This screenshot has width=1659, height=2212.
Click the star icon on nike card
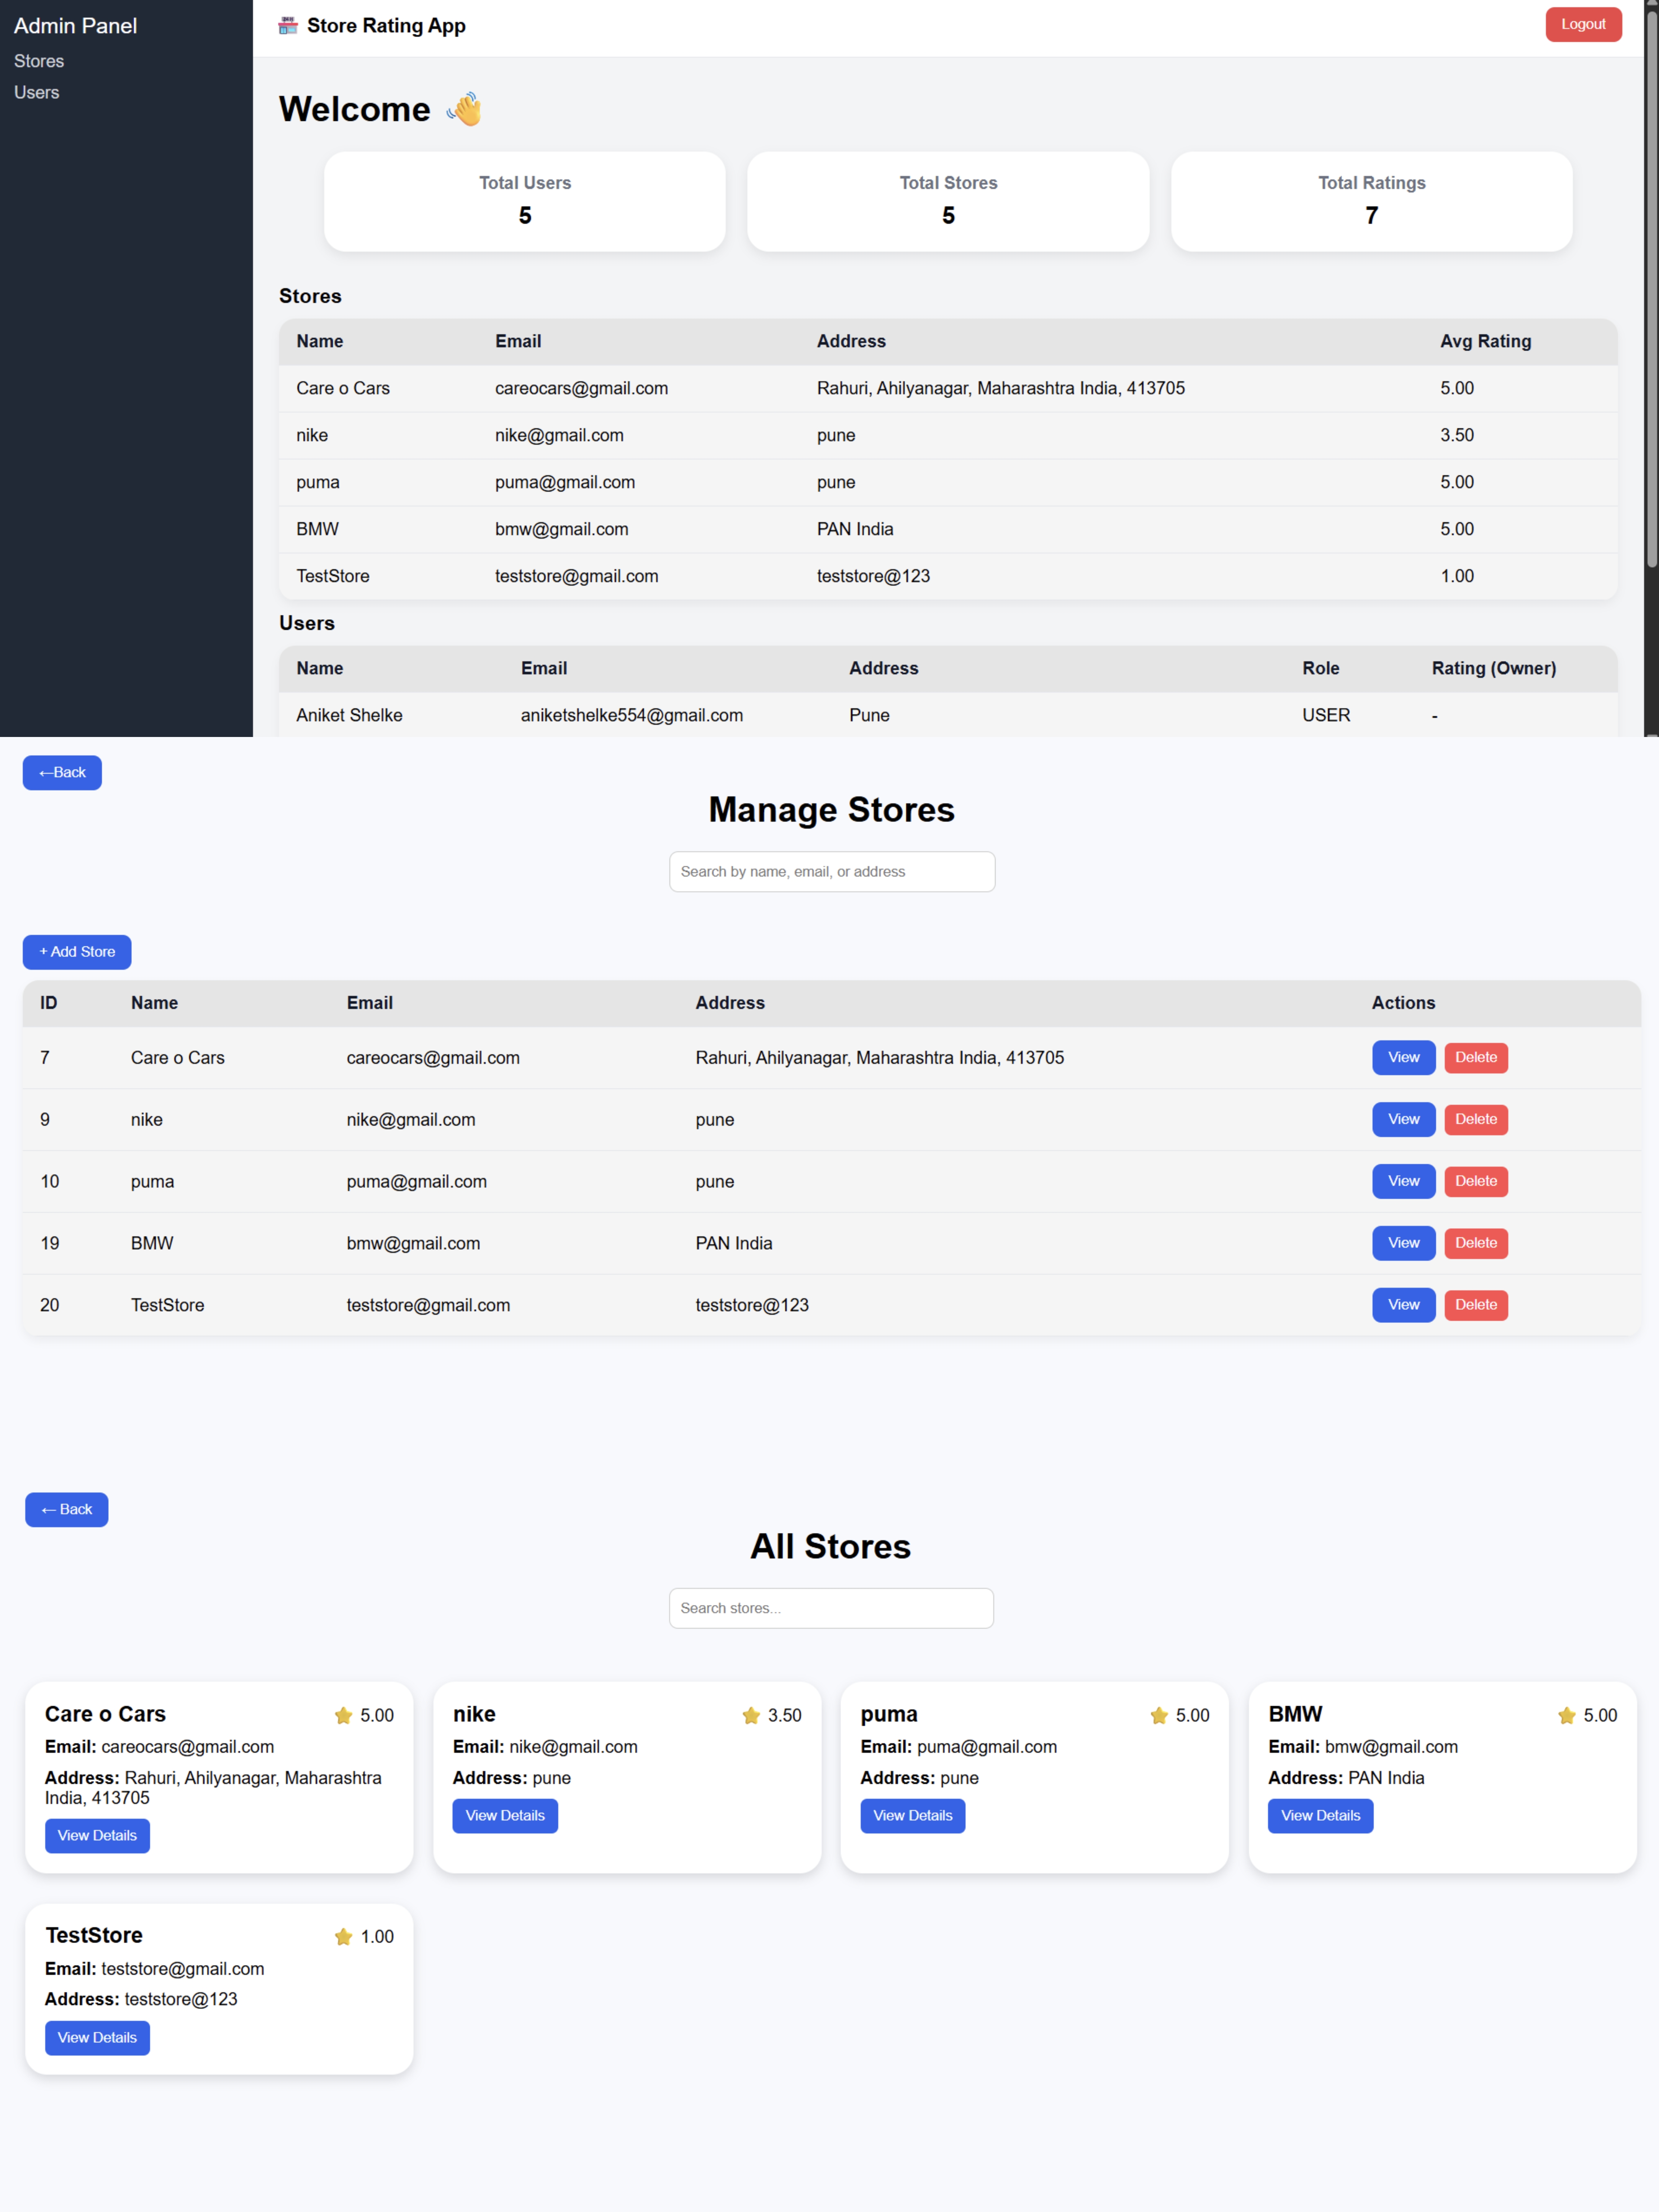[x=751, y=1715]
